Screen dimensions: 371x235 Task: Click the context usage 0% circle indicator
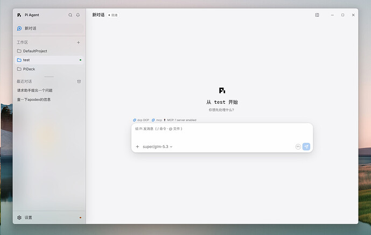tap(298, 147)
